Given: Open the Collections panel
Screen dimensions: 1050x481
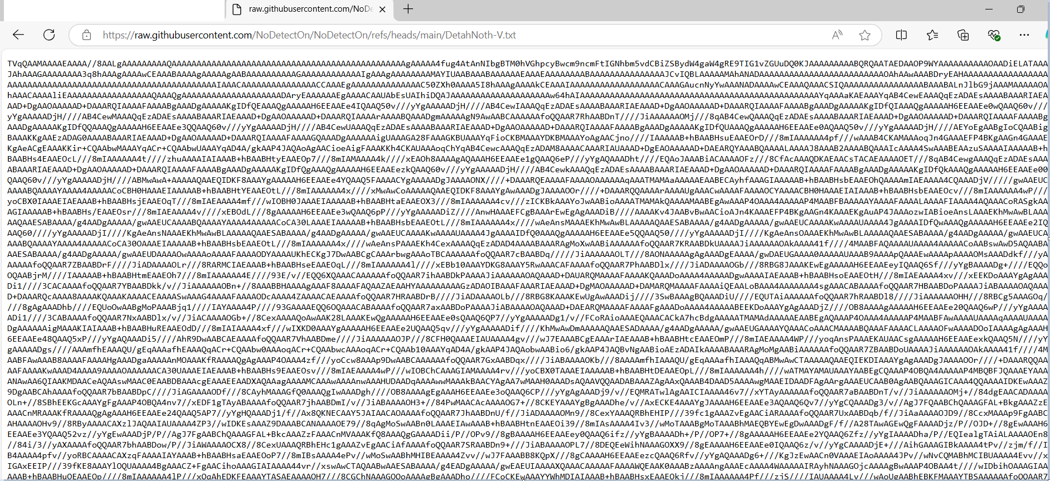Looking at the screenshot, I should click(963, 35).
